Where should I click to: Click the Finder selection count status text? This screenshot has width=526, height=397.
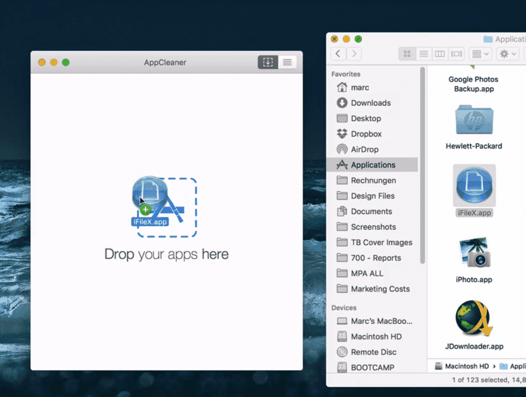[489, 380]
